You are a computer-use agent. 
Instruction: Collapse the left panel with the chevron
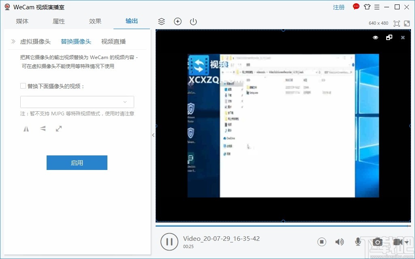tap(154, 135)
